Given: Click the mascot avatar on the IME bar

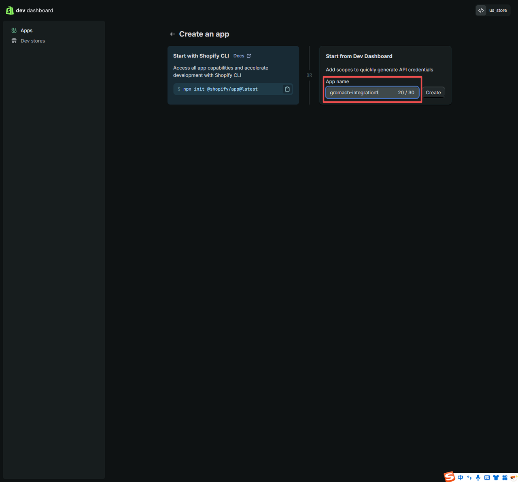Looking at the screenshot, I should (x=513, y=478).
